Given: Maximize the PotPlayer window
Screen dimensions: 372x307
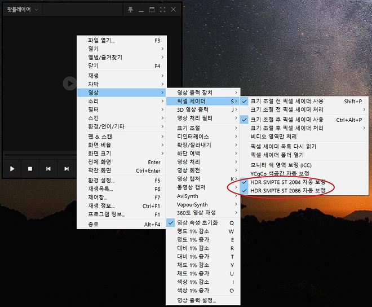Looking at the screenshot, I should click(x=152, y=10).
